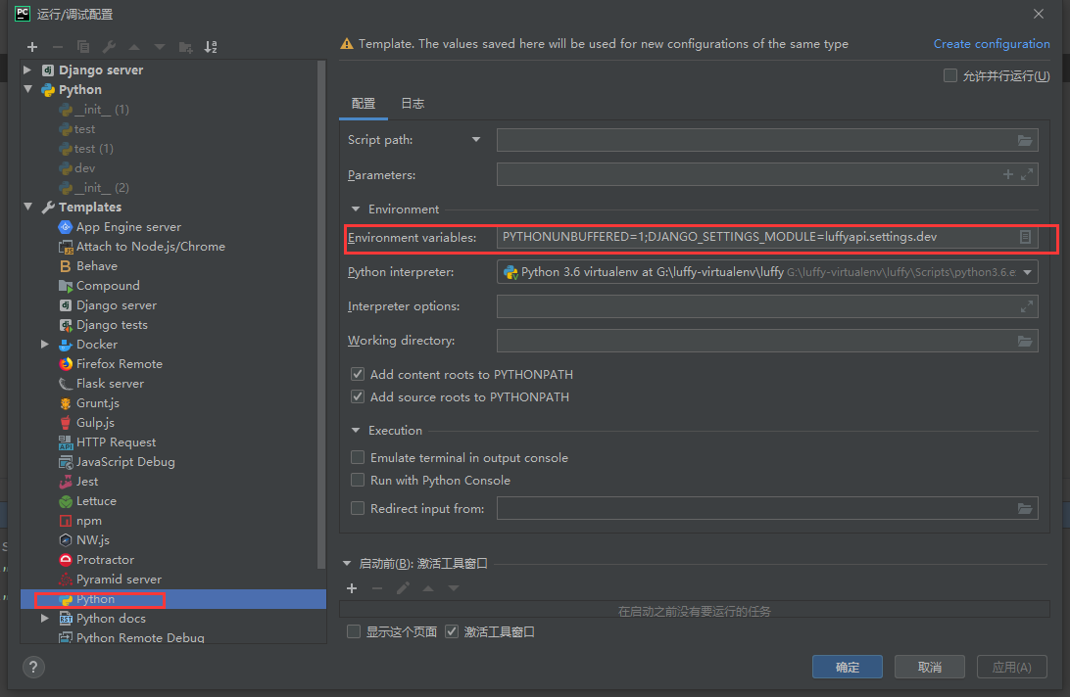Open Python interpreter dropdown
This screenshot has width=1070, height=697.
1027,272
